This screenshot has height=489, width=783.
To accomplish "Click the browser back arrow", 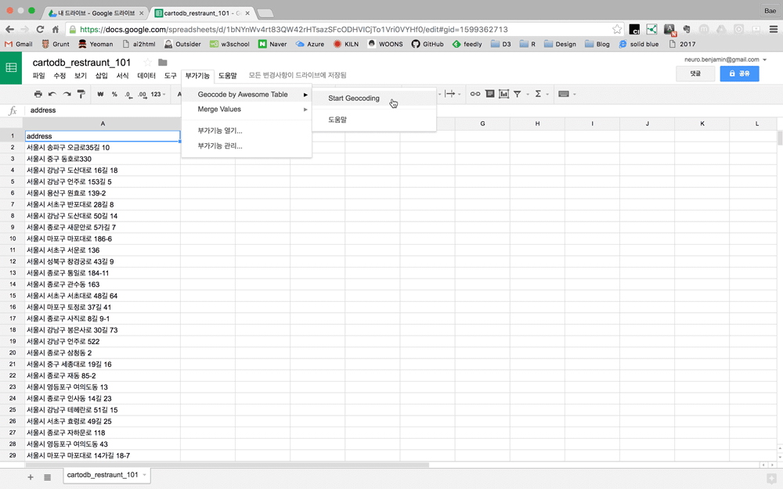I will click(x=9, y=30).
